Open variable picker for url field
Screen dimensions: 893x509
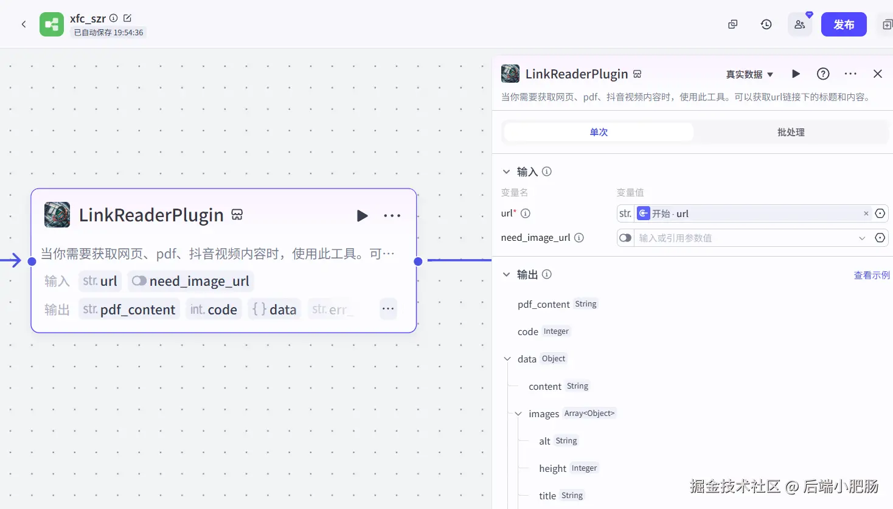tap(880, 213)
